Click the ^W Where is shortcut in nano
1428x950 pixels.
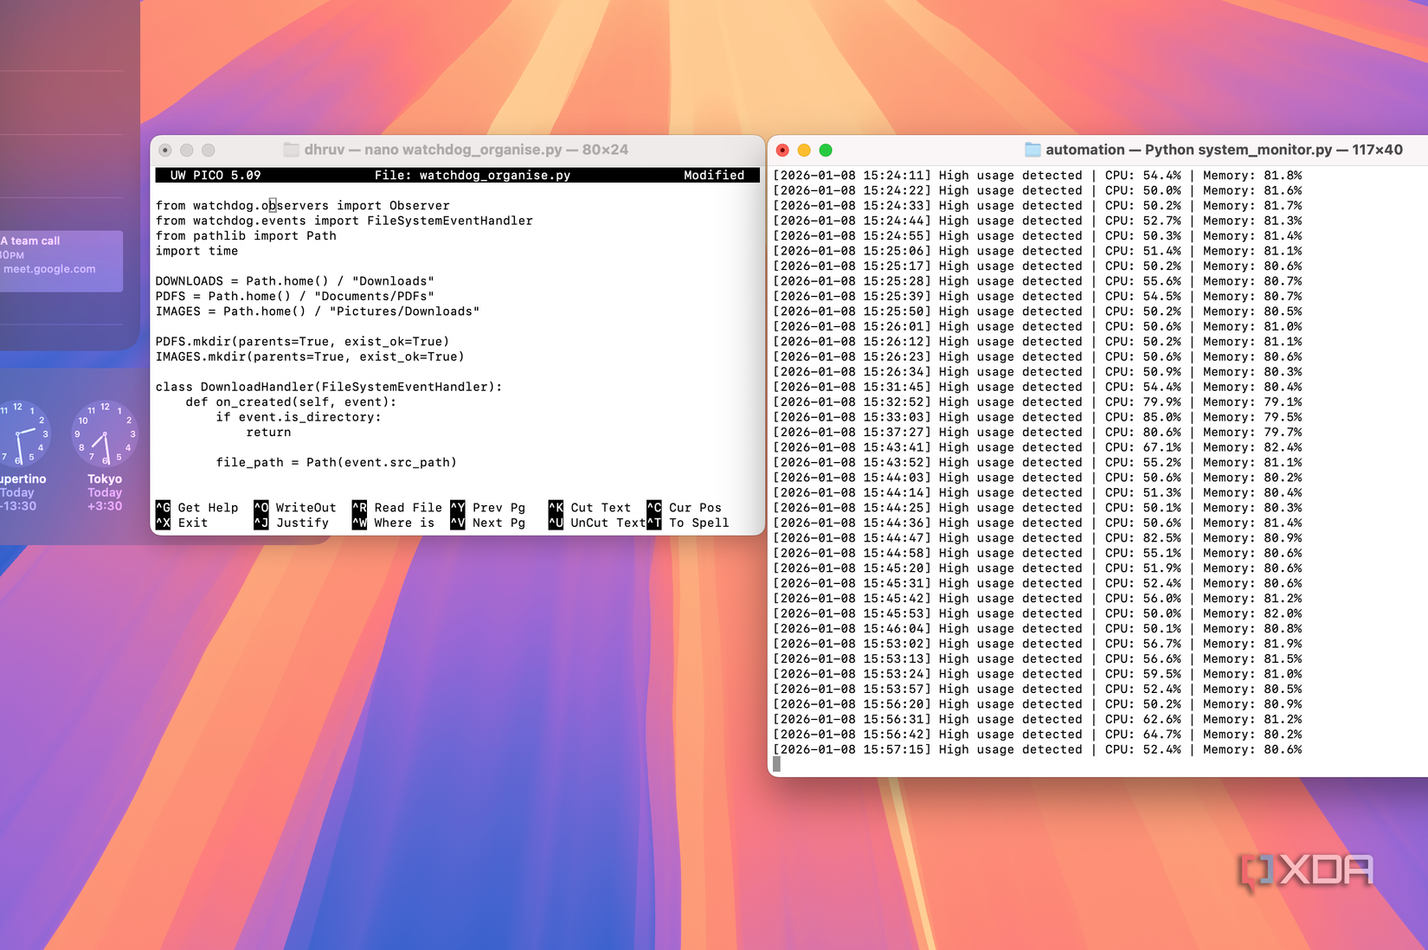[396, 523]
